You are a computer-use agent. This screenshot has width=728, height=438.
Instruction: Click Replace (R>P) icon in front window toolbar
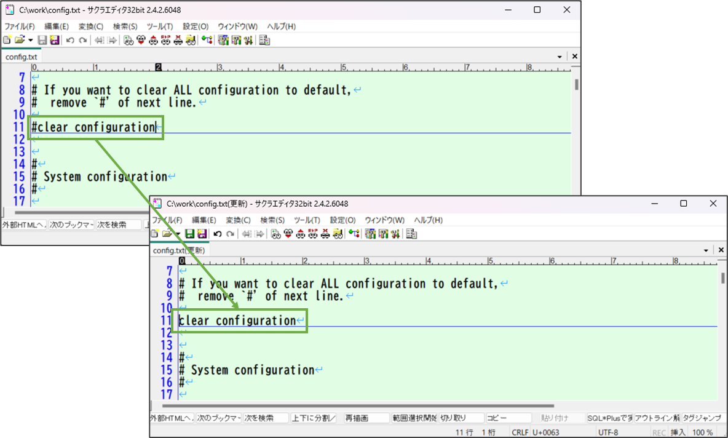[x=313, y=234]
